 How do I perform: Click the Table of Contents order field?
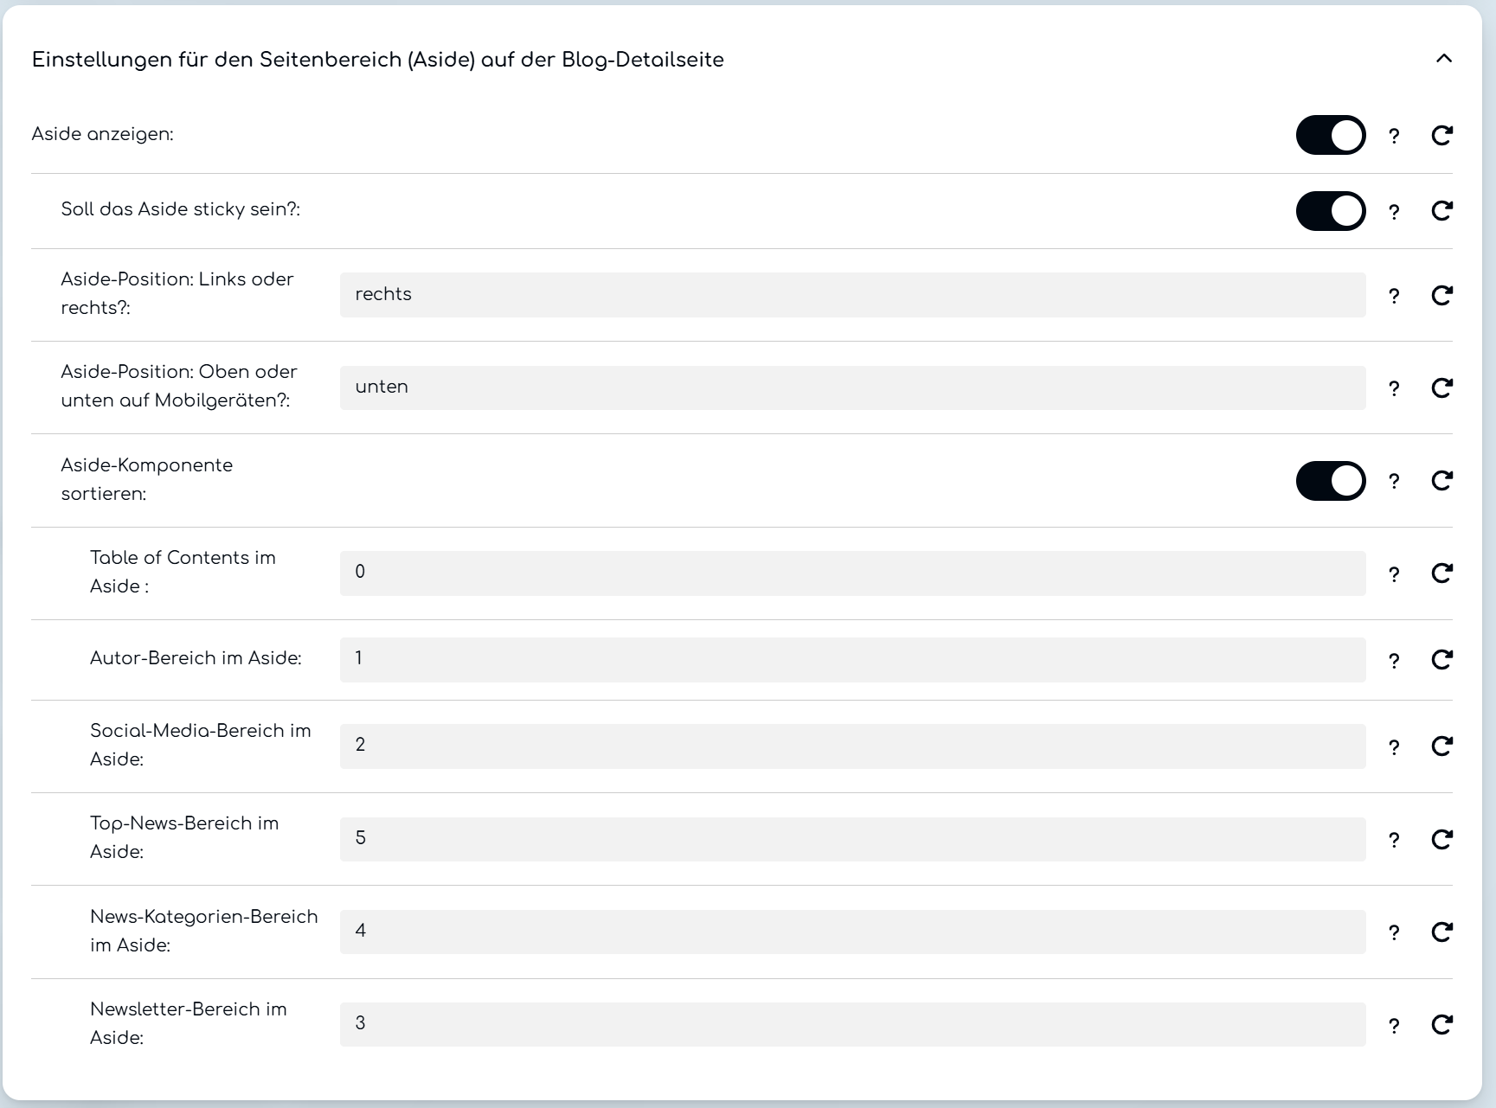pos(852,573)
